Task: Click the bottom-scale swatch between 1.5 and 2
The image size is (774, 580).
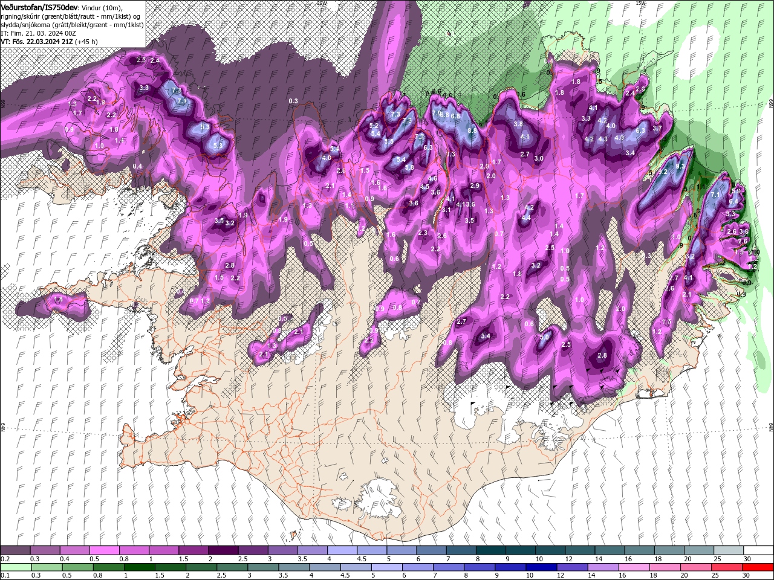Action: pyautogui.click(x=171, y=567)
